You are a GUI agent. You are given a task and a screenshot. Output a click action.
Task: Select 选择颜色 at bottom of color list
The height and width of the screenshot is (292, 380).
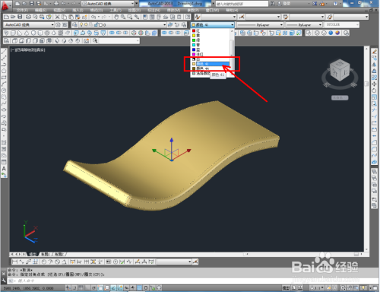click(x=201, y=74)
